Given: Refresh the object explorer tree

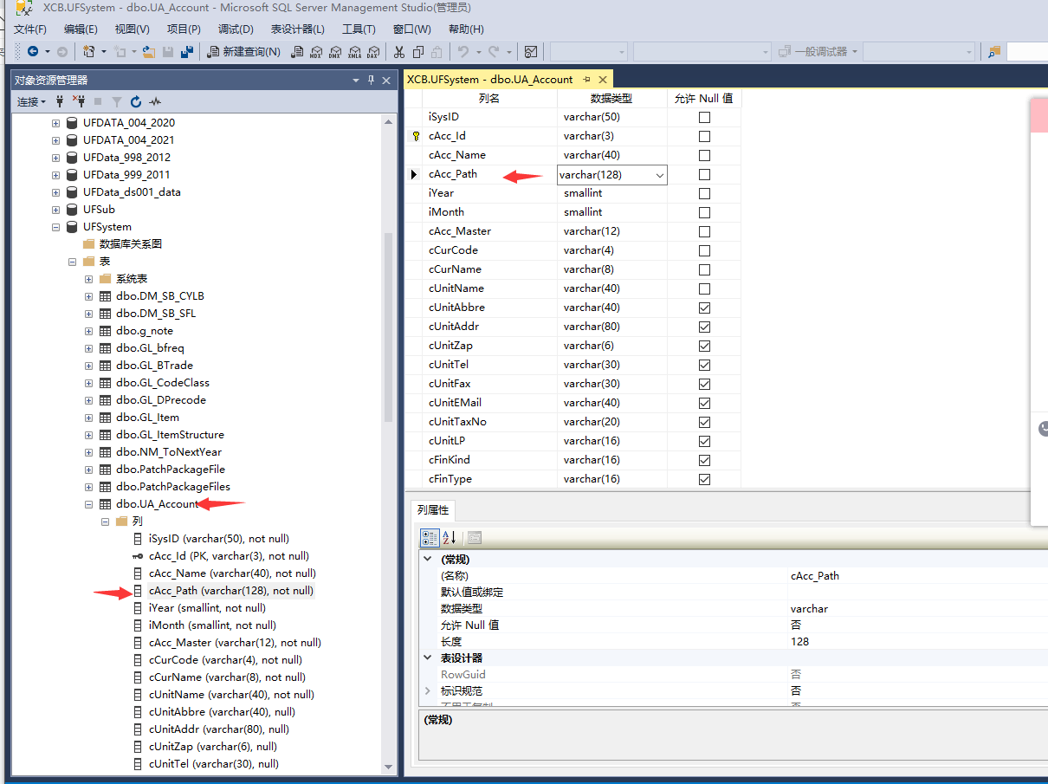Looking at the screenshot, I should (136, 101).
